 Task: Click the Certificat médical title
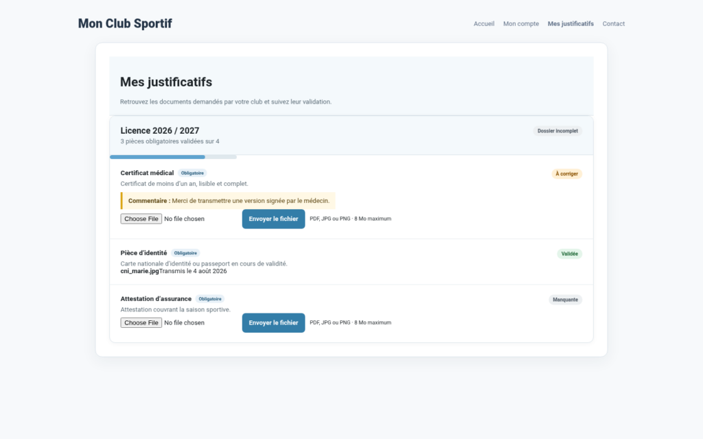(147, 173)
